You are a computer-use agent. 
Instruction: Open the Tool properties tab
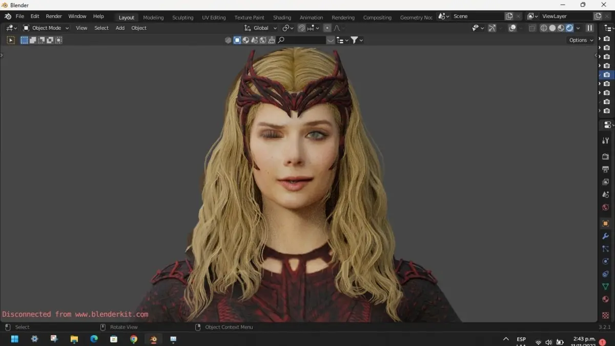[605, 140]
